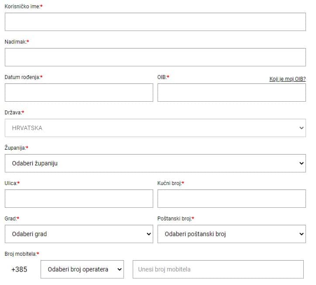Open the Država dropdown showing HRVATSKA
The height and width of the screenshot is (285, 316).
pyautogui.click(x=155, y=128)
